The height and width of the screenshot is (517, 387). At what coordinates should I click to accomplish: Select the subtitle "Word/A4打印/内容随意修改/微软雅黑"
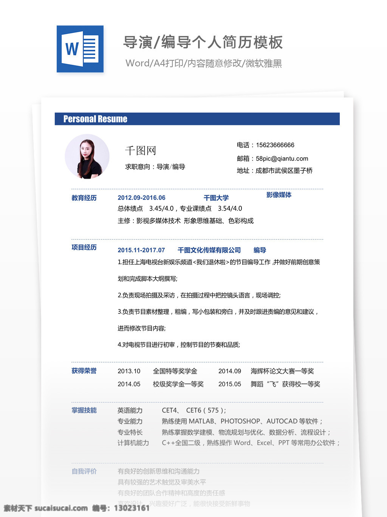[204, 63]
